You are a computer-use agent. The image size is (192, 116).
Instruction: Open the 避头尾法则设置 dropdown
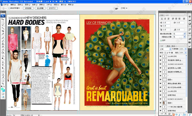[179, 34]
